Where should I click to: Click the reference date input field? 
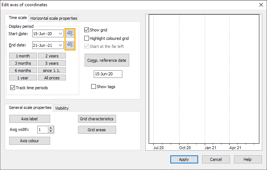click(108, 74)
